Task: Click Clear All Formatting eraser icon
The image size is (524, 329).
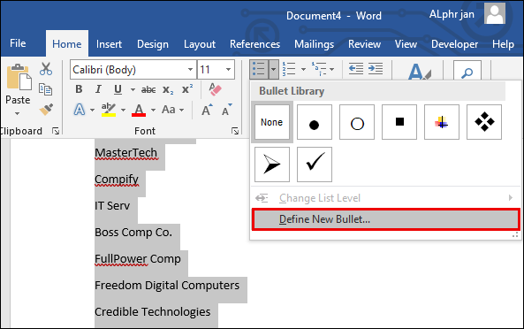Action: (x=215, y=89)
